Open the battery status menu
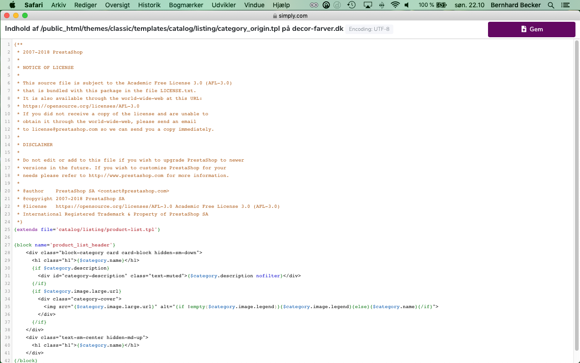The height and width of the screenshot is (363, 580). pos(433,5)
